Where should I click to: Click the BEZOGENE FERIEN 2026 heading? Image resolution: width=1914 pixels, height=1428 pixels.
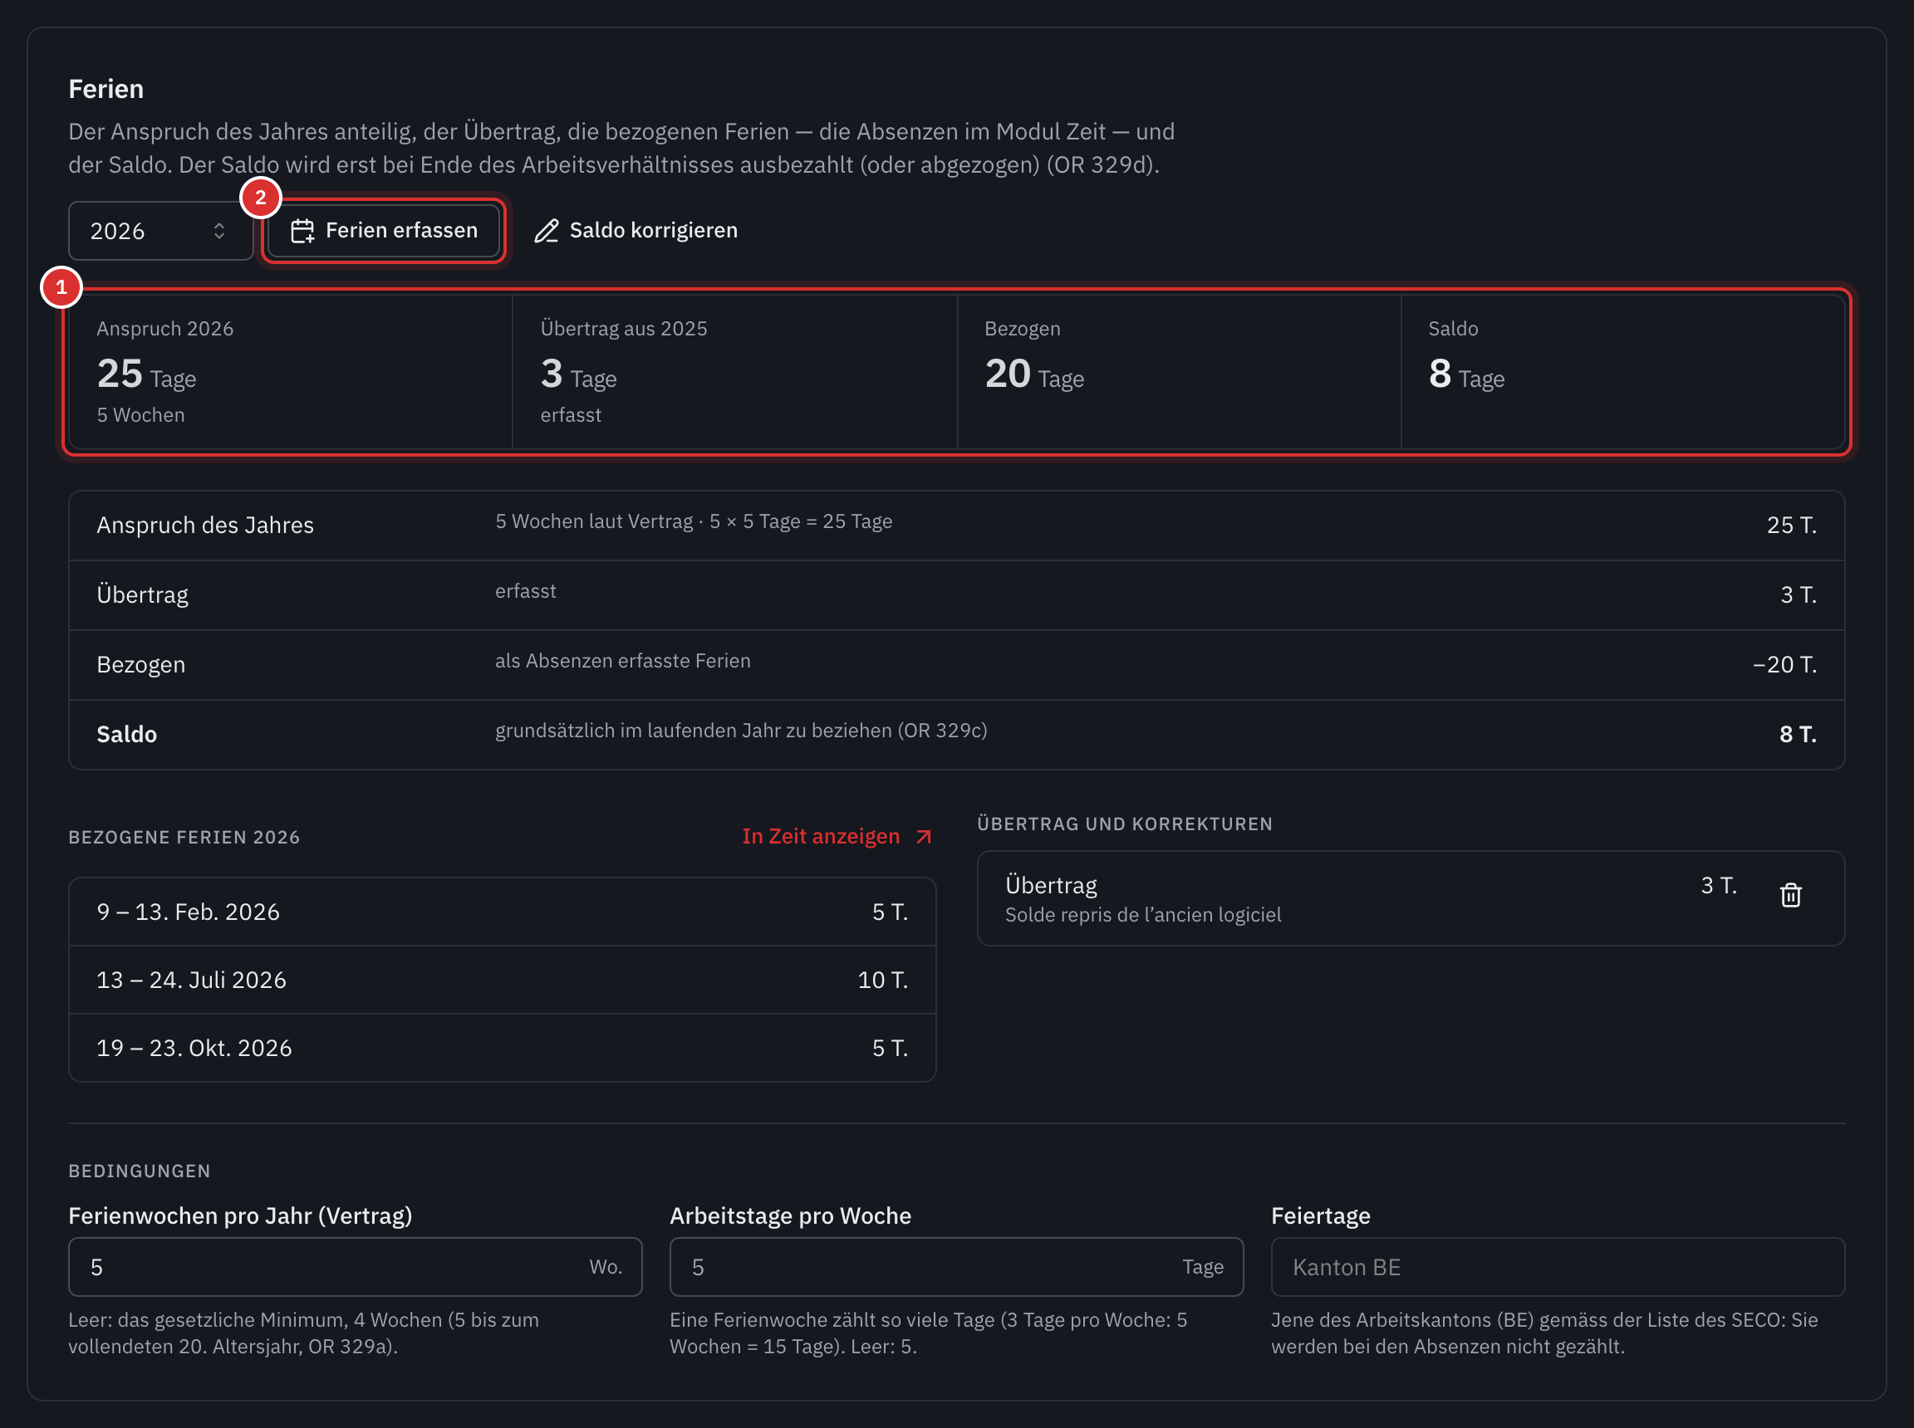coord(184,837)
